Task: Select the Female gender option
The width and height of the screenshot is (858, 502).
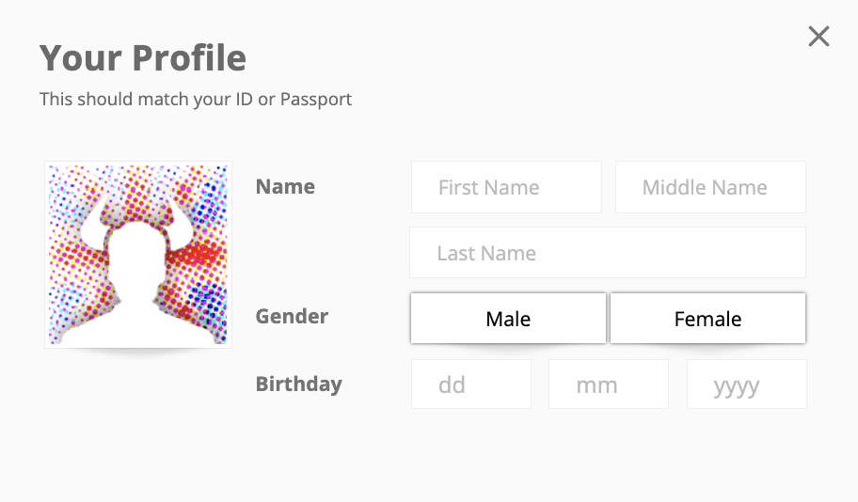Action: (707, 319)
